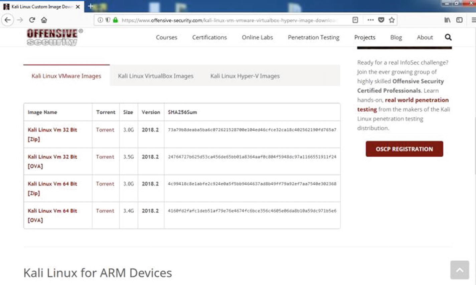Open Projects menu
Screen dimensions: 476x285
click(x=365, y=37)
